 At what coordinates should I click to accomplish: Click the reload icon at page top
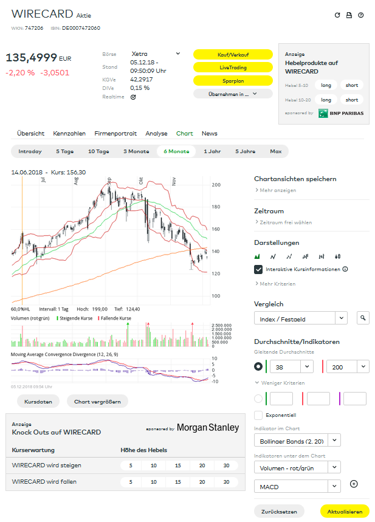[x=337, y=15]
